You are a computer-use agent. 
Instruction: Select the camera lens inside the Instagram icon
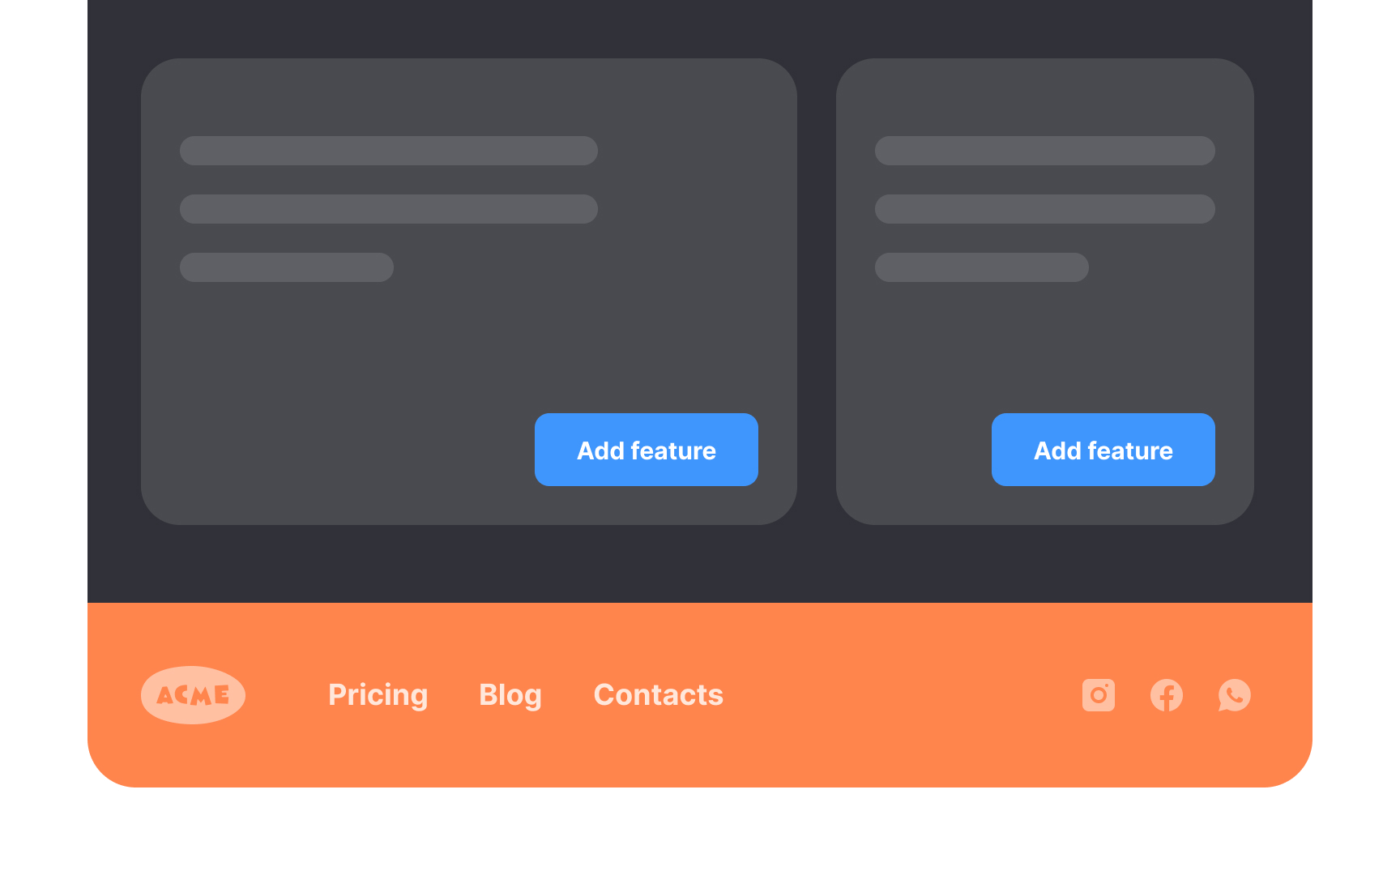point(1099,695)
